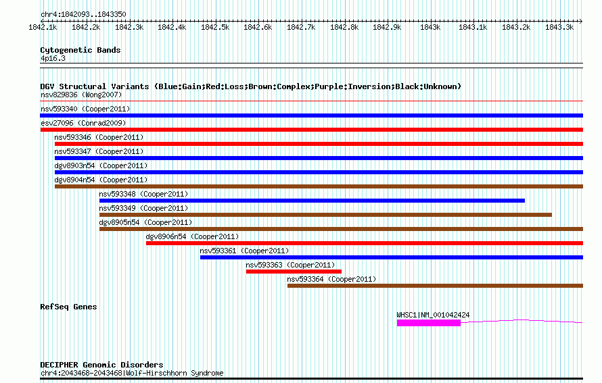Select the brown nsv593349 complex bar
602x383 pixels.
[x=325, y=215]
